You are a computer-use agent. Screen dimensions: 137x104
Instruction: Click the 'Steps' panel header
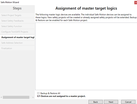click(17, 8)
